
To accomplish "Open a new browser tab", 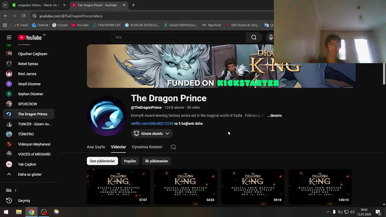I will coord(133,5).
